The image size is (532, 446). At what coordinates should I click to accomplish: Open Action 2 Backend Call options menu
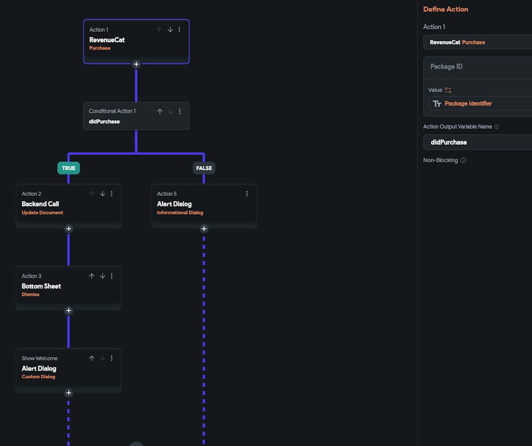112,194
